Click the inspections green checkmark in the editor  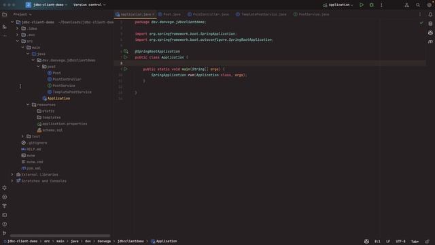(x=421, y=22)
